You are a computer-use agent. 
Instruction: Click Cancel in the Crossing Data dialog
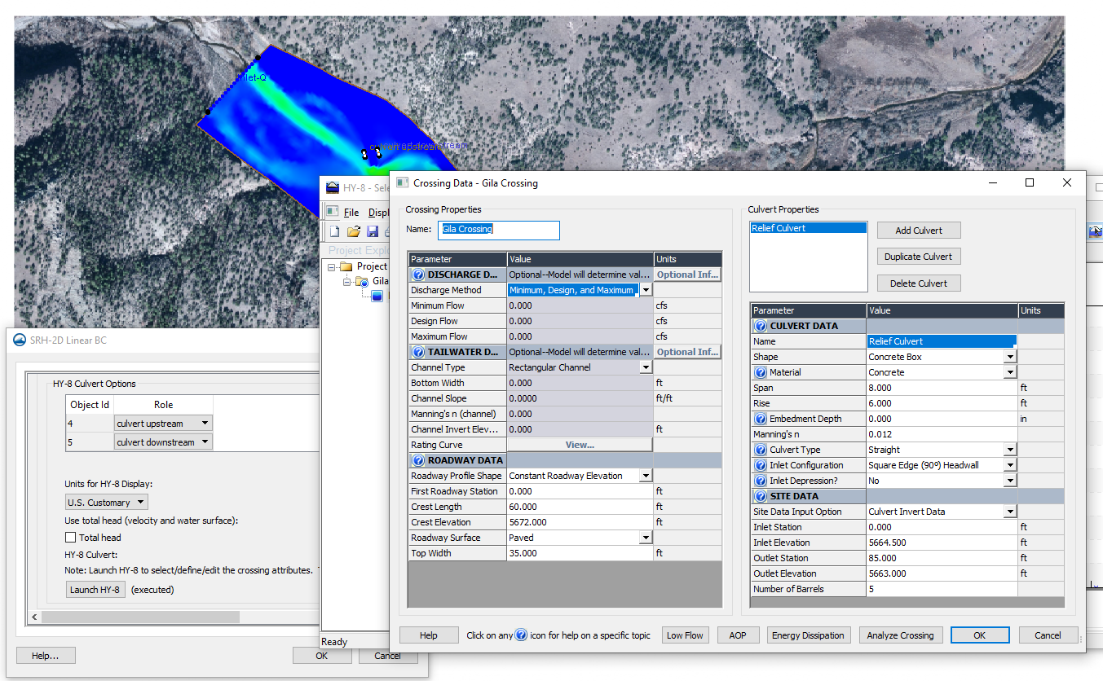pyautogui.click(x=1048, y=635)
